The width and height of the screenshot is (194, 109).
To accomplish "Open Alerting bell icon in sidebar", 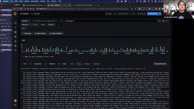I will tap(15, 41).
